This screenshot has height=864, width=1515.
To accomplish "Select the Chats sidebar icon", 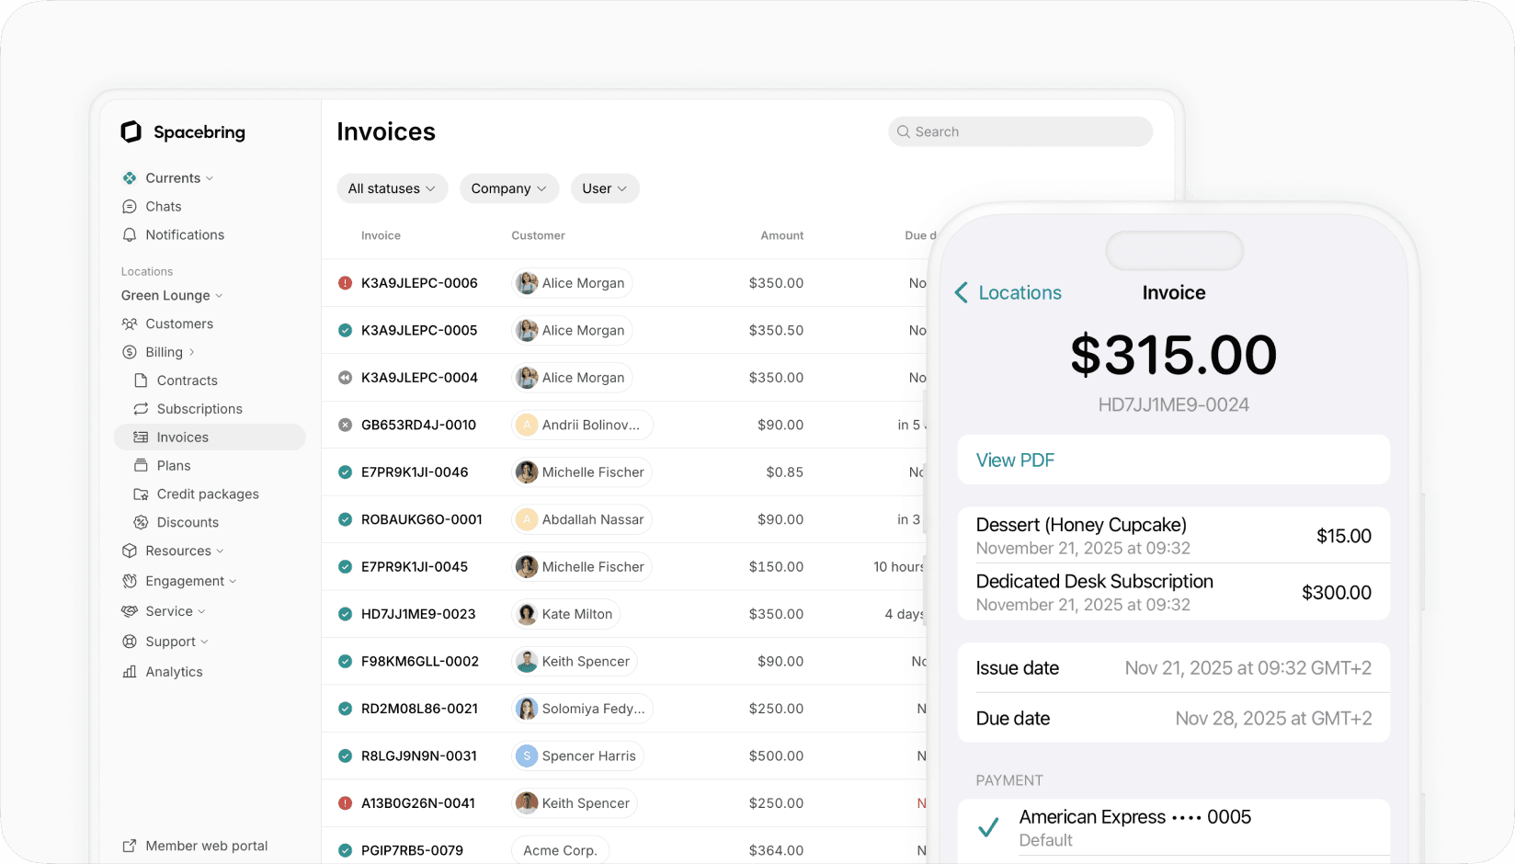I will (x=129, y=206).
